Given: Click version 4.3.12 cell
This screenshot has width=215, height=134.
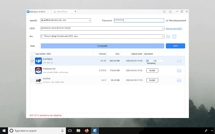Looking at the screenshot, I should click(103, 61).
